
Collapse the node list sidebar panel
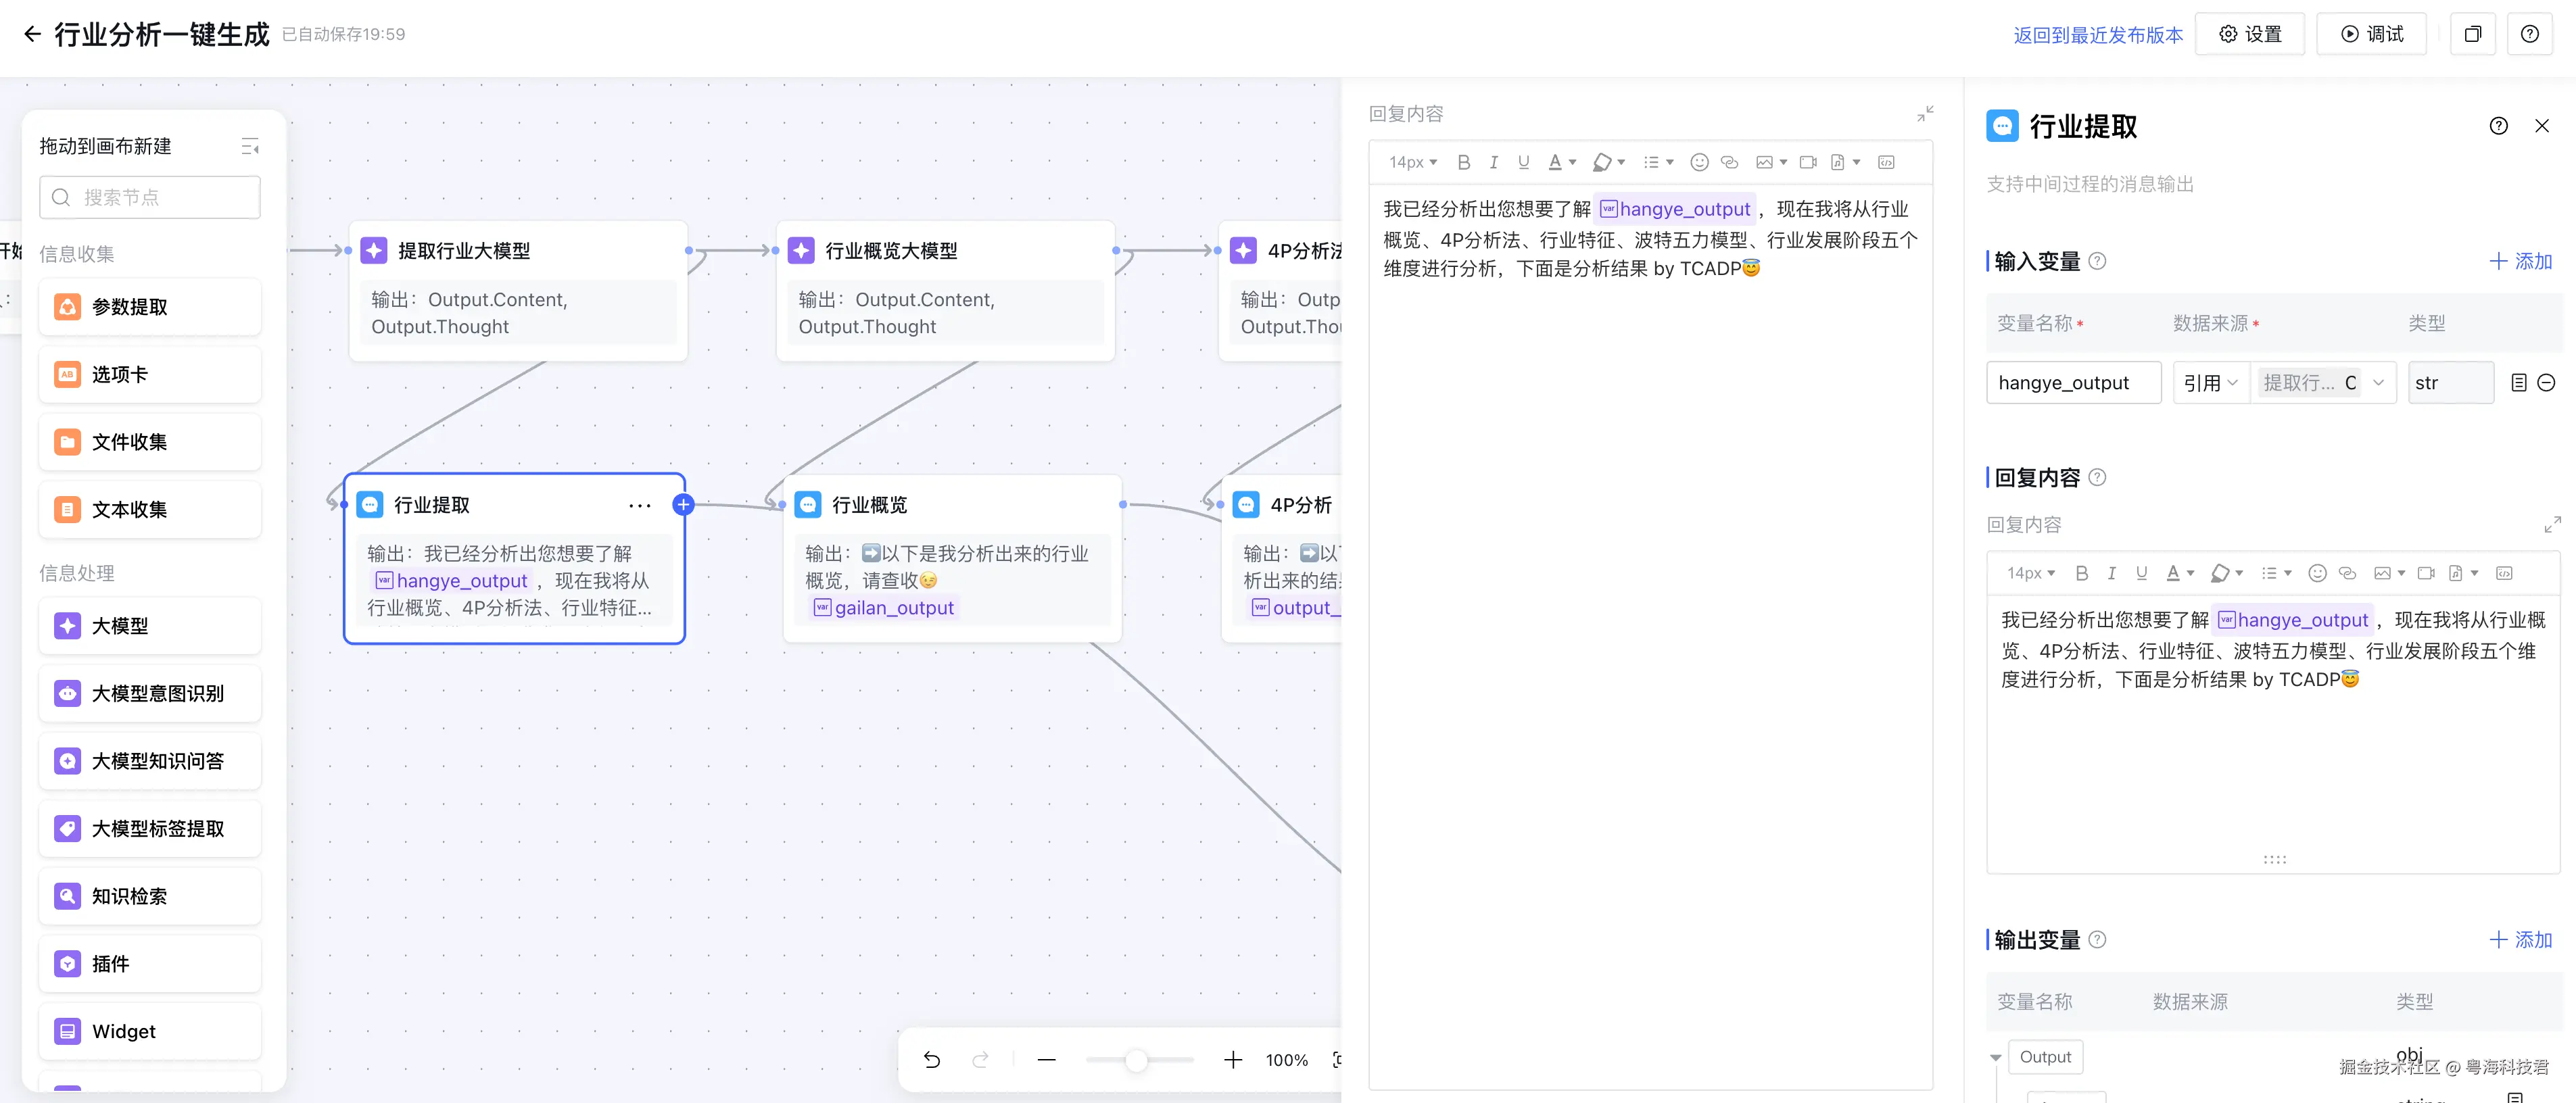[x=250, y=147]
